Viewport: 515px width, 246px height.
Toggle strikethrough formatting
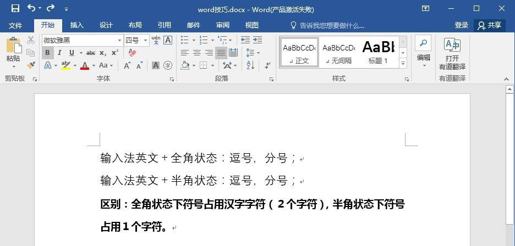(91, 53)
